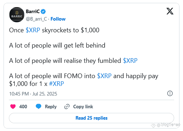Viewport: 183px width, 131px height.
Task: Open the $XRP cashtag after 'fumbled'
Action: [x=130, y=61]
